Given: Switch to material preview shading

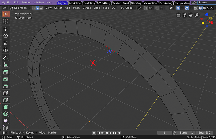Looking at the screenshot, I should pos(208,8).
